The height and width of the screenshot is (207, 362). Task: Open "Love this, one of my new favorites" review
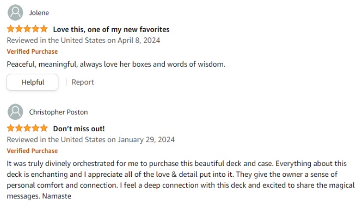(111, 30)
